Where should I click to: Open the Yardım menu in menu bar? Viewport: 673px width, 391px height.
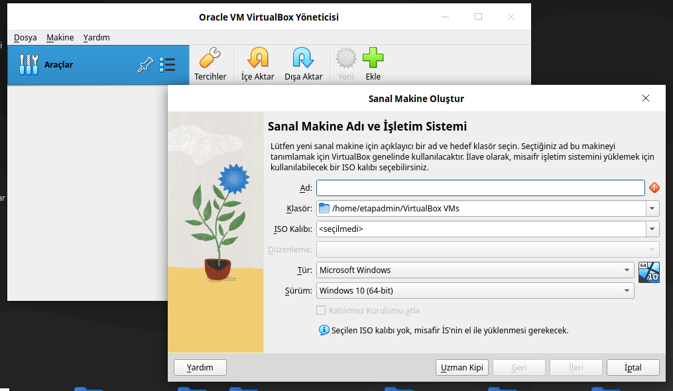click(97, 38)
